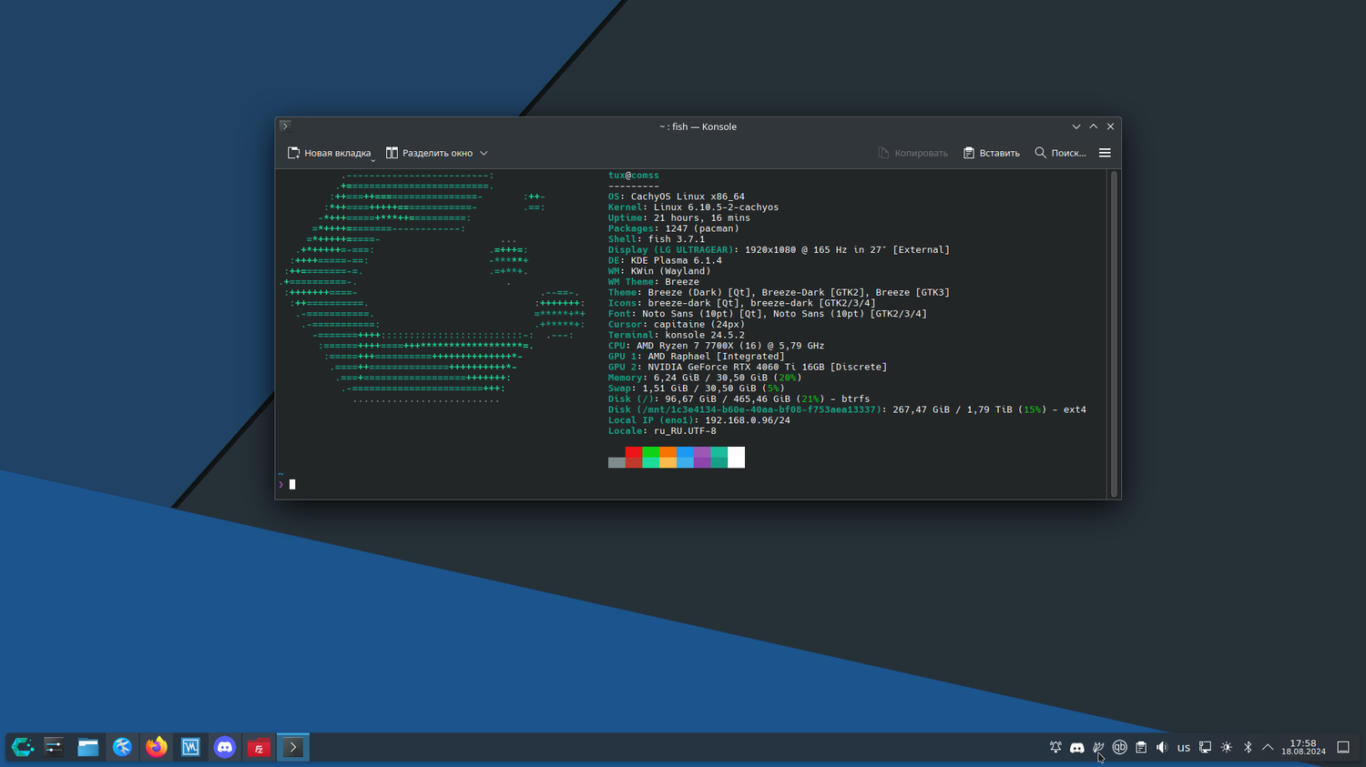
Task: Click the 'GPU 2: NVIDIA GeForce RTX 4060 Ti' line
Action: (748, 368)
